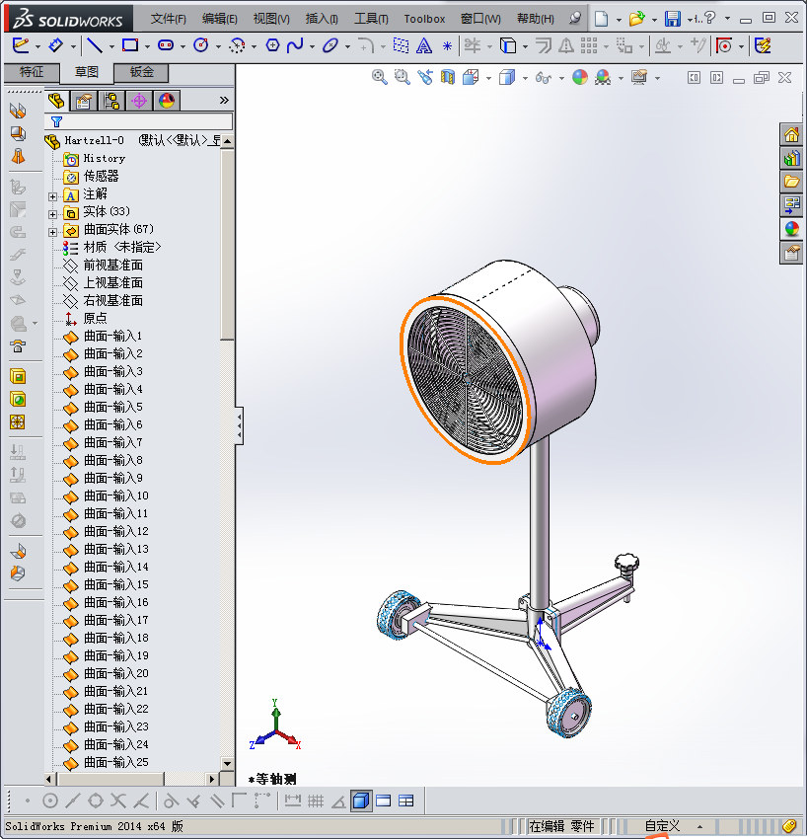
Task: Toggle the point snap circle icon in bottom bar
Action: pos(50,801)
